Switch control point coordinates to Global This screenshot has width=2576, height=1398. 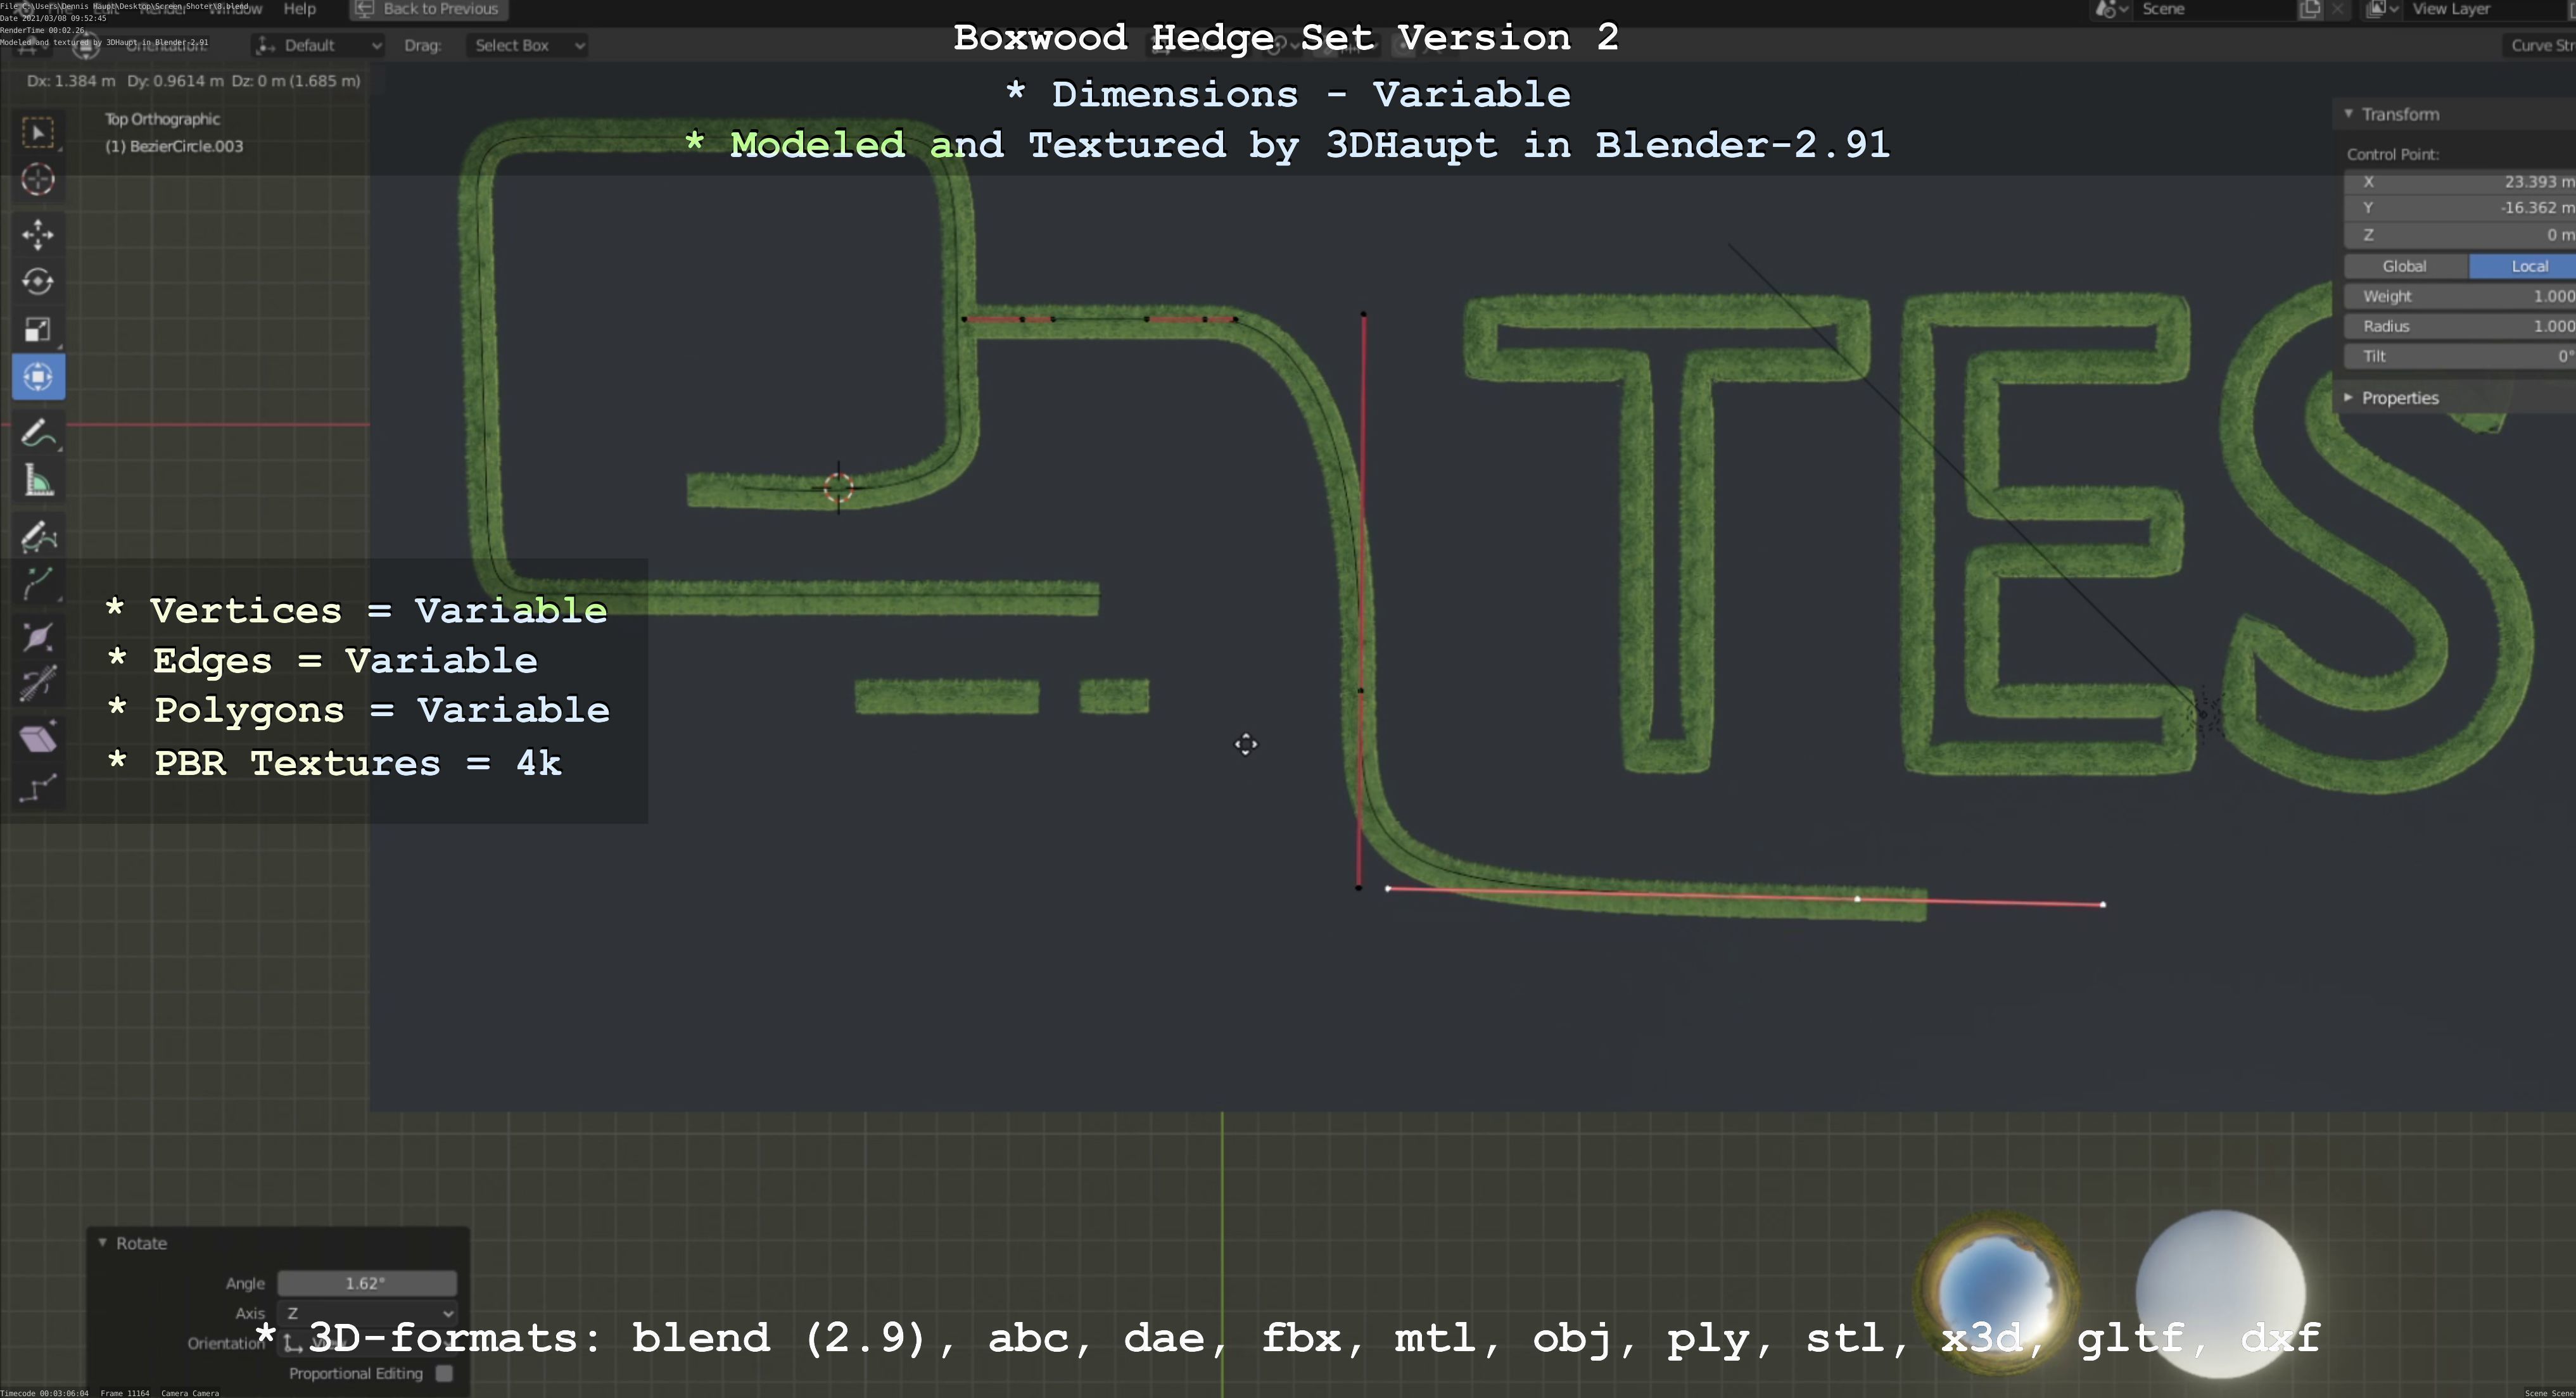click(x=2404, y=266)
